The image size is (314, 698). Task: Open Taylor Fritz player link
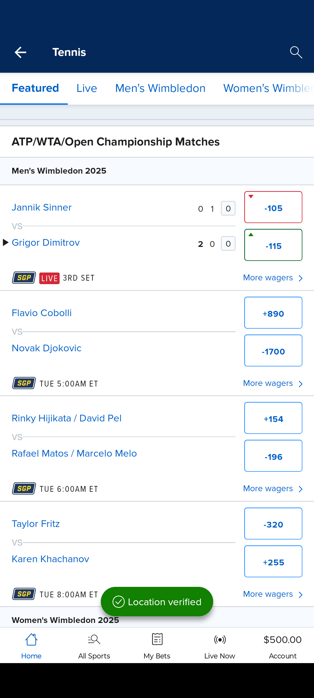point(36,524)
